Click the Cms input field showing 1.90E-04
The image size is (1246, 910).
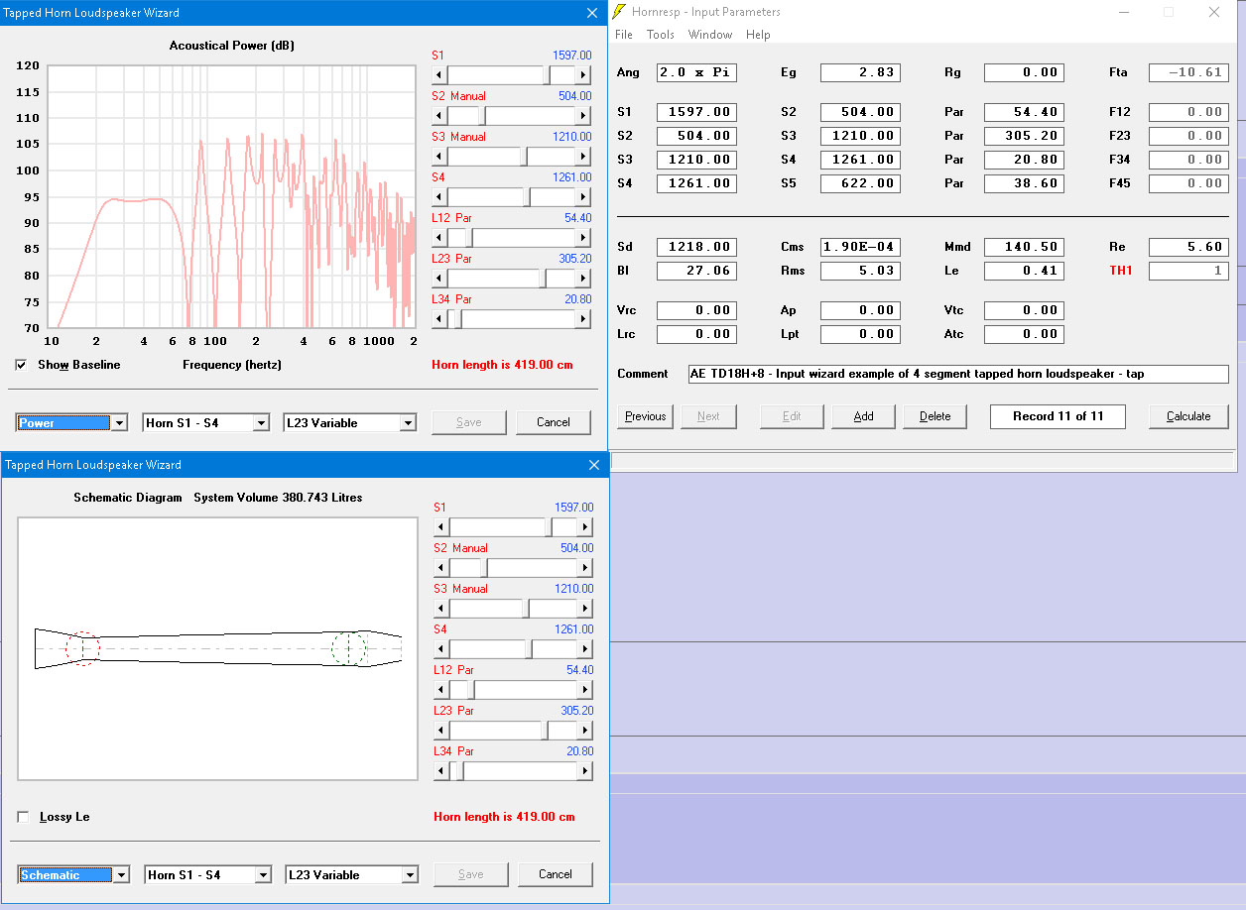click(x=860, y=247)
